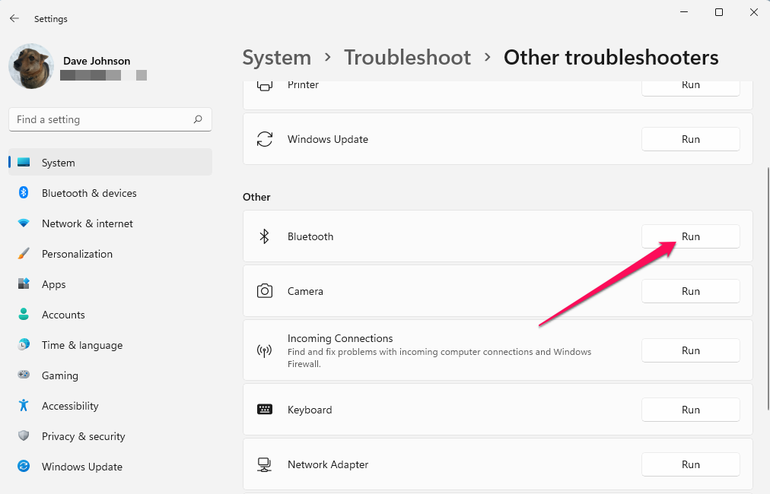Click the Network & internet wifi icon
770x494 pixels.
click(24, 223)
